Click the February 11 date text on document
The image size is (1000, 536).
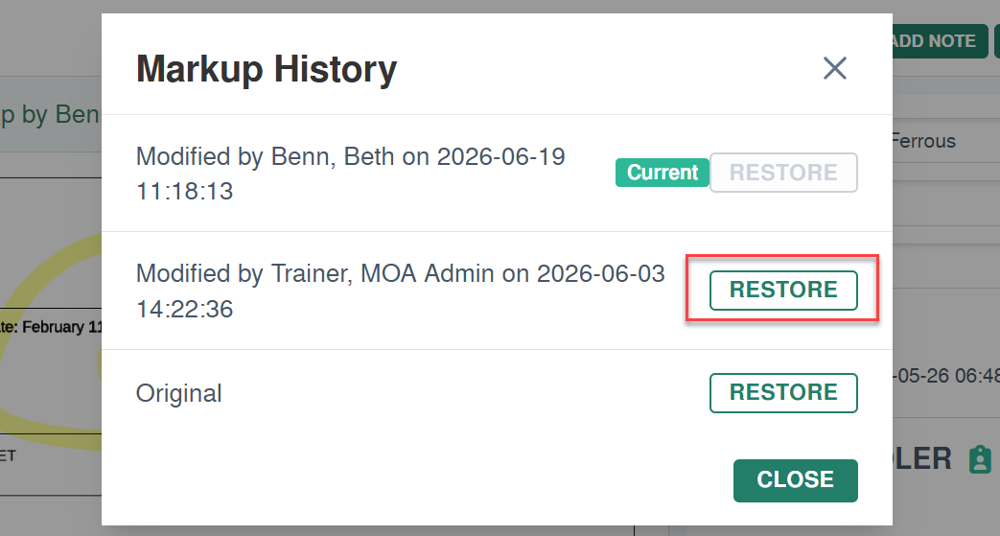pyautogui.click(x=51, y=327)
